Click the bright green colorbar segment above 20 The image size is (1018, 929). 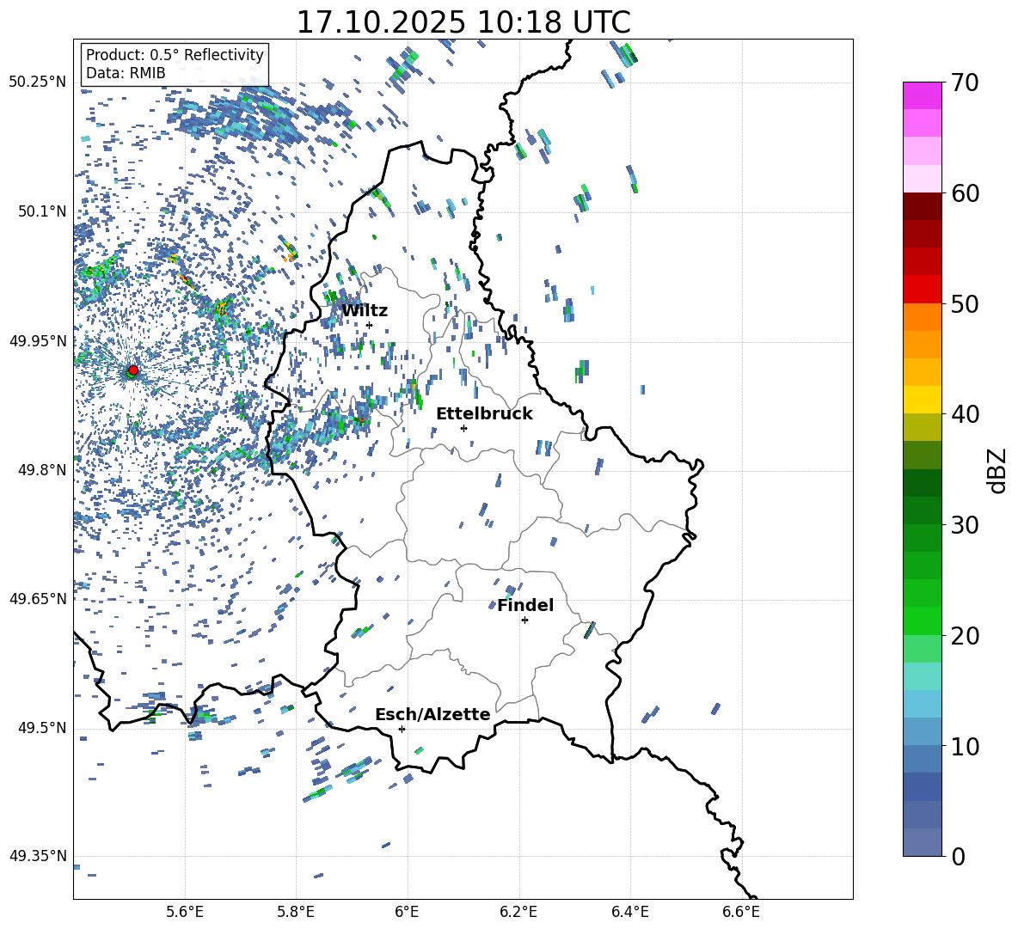923,620
